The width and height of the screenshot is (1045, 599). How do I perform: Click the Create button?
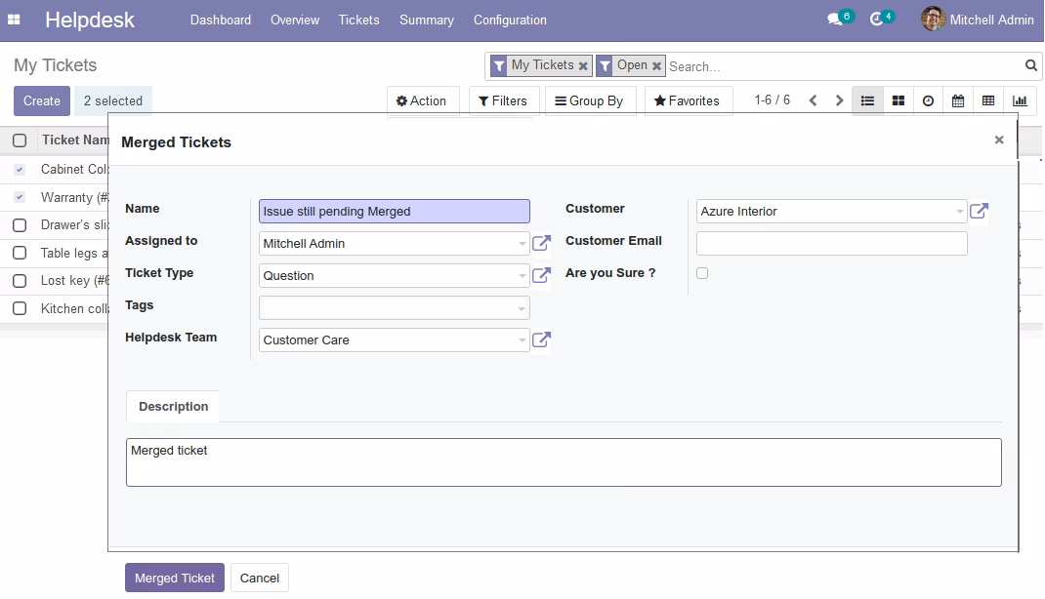(x=42, y=100)
